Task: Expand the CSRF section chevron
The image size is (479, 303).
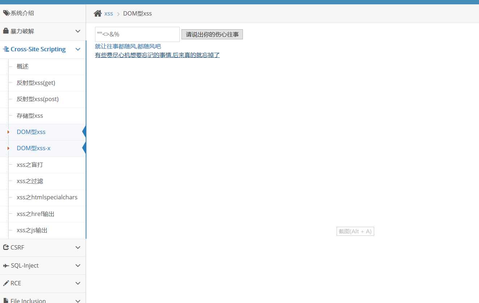Action: click(78, 248)
